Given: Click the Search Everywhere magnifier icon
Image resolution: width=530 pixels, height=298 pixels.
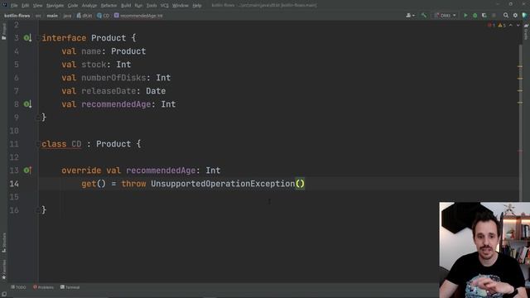Looking at the screenshot, I should pyautogui.click(x=506, y=16).
